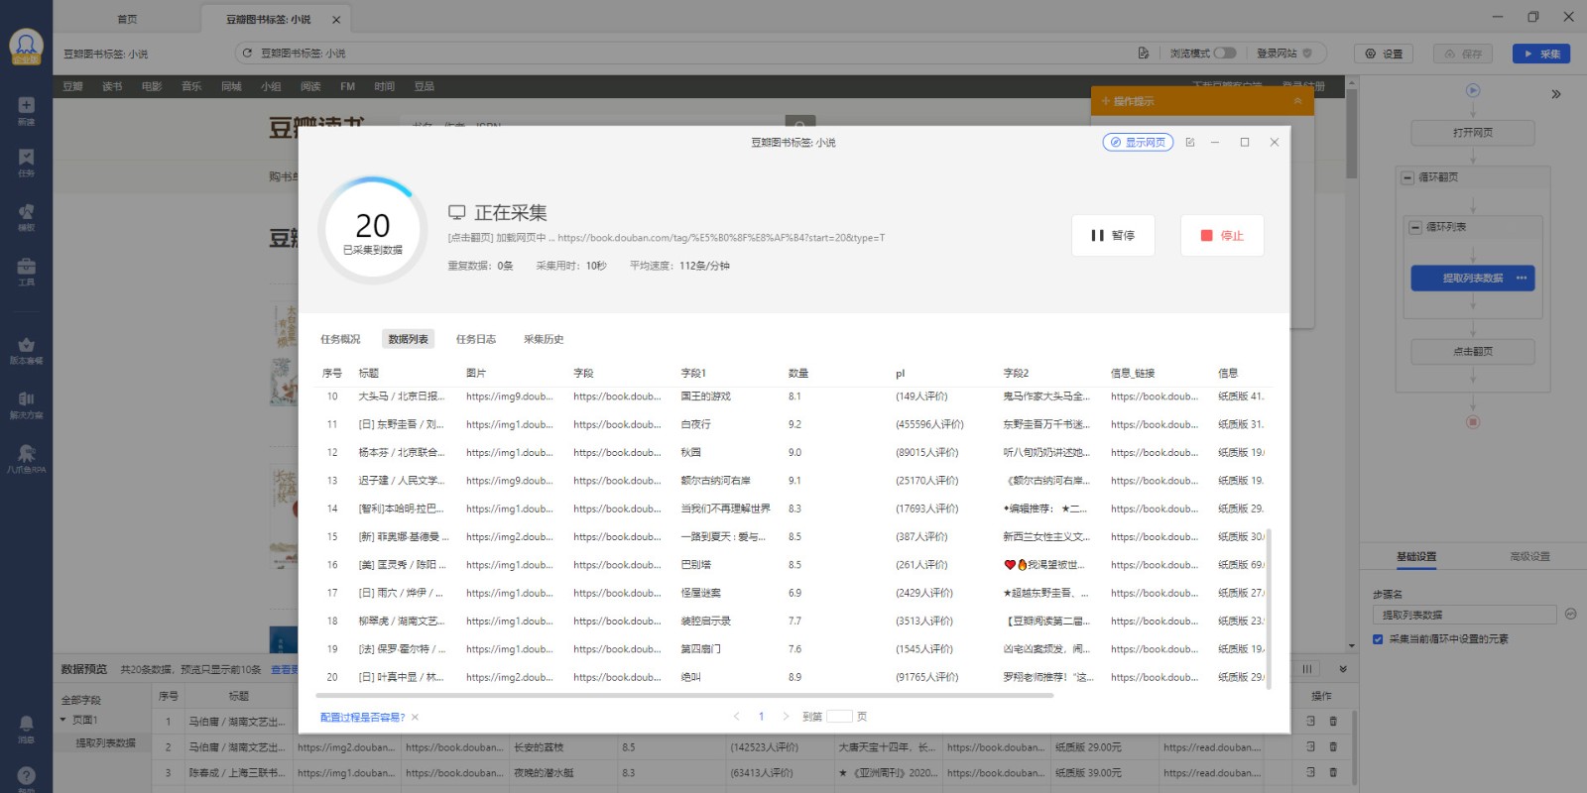Go to the previous page with the left arrow
1587x793 pixels.
tap(736, 716)
